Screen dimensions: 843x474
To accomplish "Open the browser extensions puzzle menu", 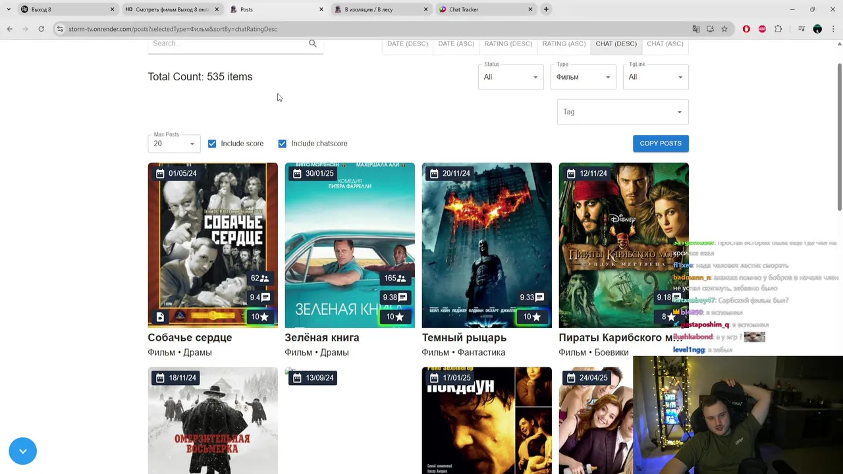I will pyautogui.click(x=778, y=29).
